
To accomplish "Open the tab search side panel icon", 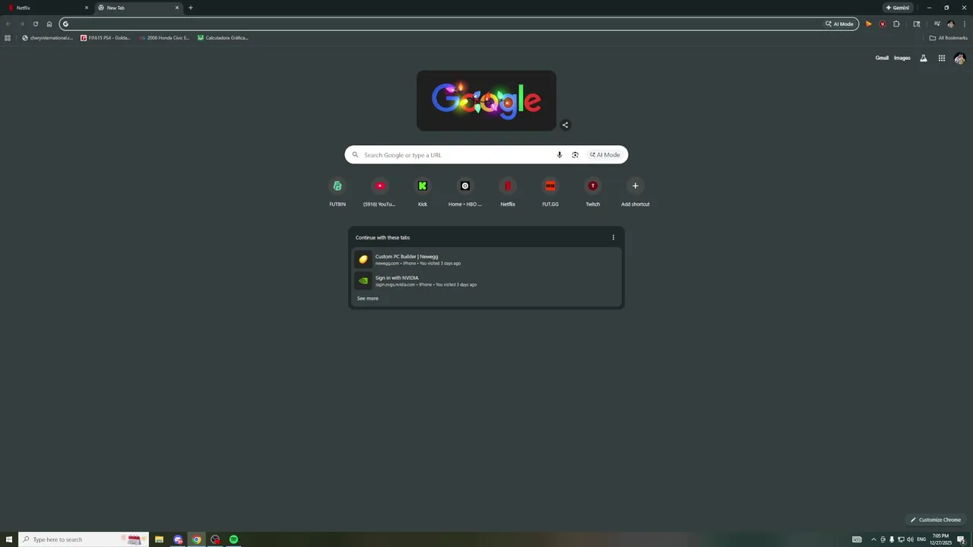I will click(x=917, y=24).
